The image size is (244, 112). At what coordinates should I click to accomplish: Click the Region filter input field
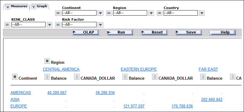tap(130, 13)
